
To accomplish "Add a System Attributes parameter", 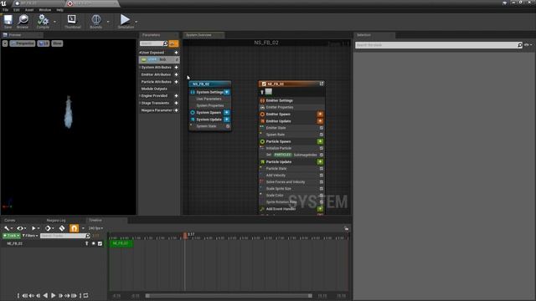I will click(177, 67).
